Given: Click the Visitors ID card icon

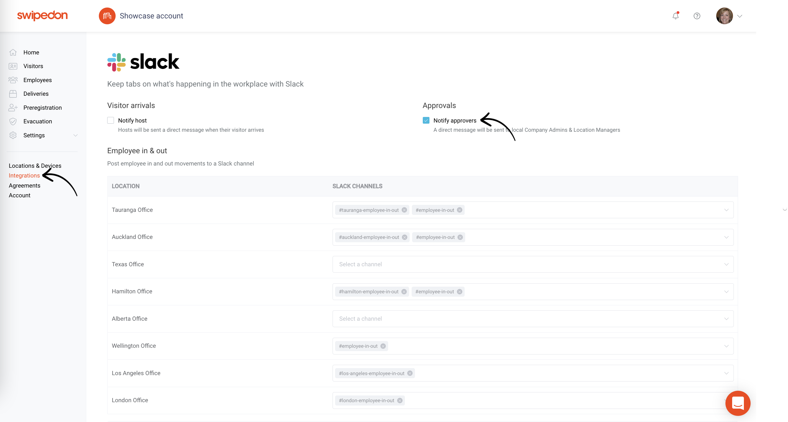Looking at the screenshot, I should coord(13,66).
